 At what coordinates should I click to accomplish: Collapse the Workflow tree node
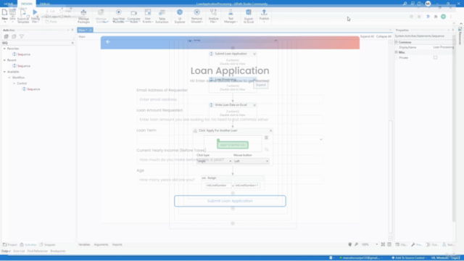(9, 78)
